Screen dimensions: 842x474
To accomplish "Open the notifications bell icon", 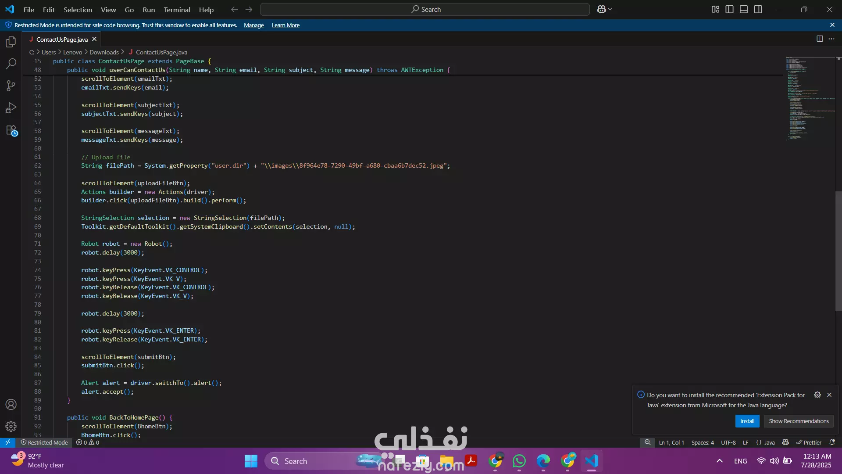I will click(x=832, y=442).
